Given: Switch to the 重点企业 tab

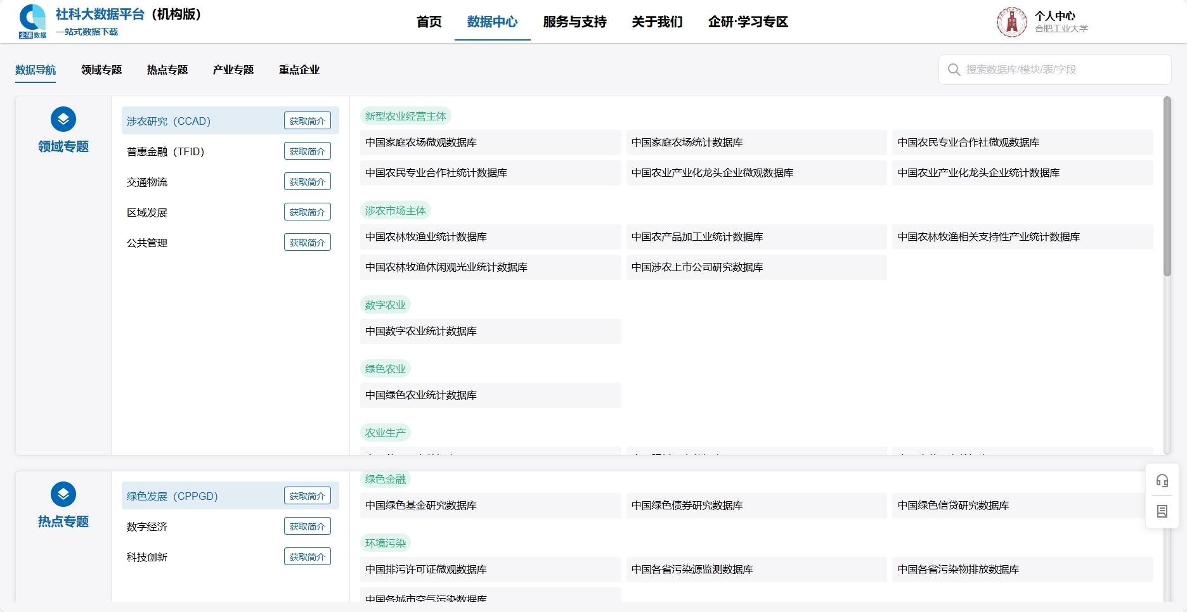Looking at the screenshot, I should click(299, 70).
